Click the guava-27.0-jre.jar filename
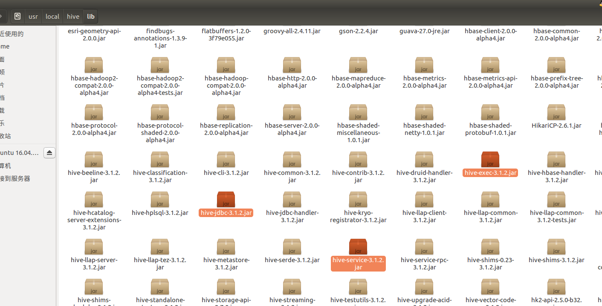This screenshot has height=306, width=602. [425, 31]
